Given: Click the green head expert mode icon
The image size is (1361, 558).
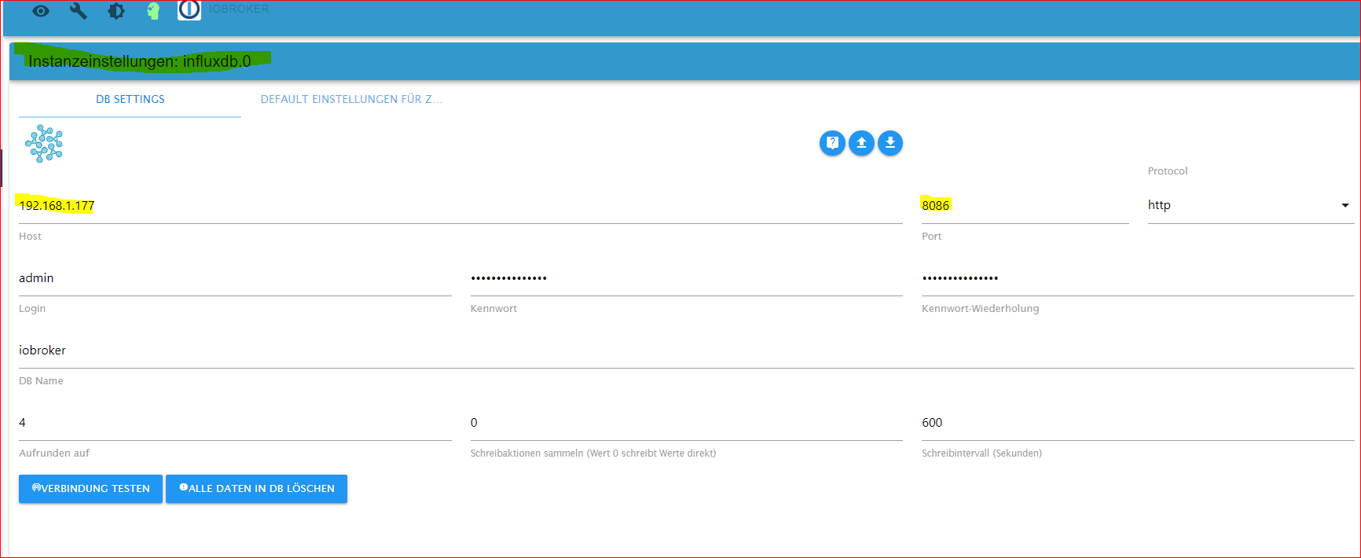Looking at the screenshot, I should tap(153, 11).
